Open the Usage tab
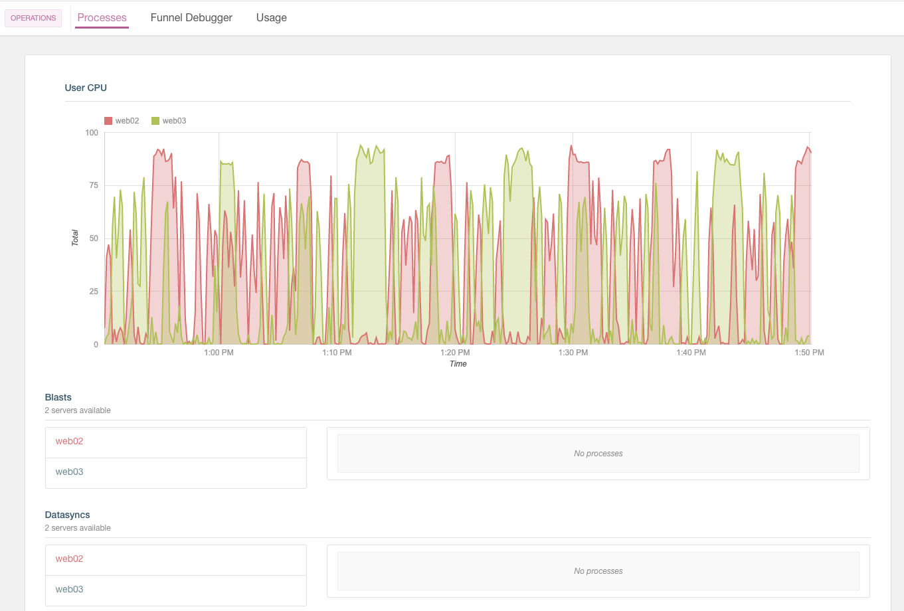 [272, 18]
